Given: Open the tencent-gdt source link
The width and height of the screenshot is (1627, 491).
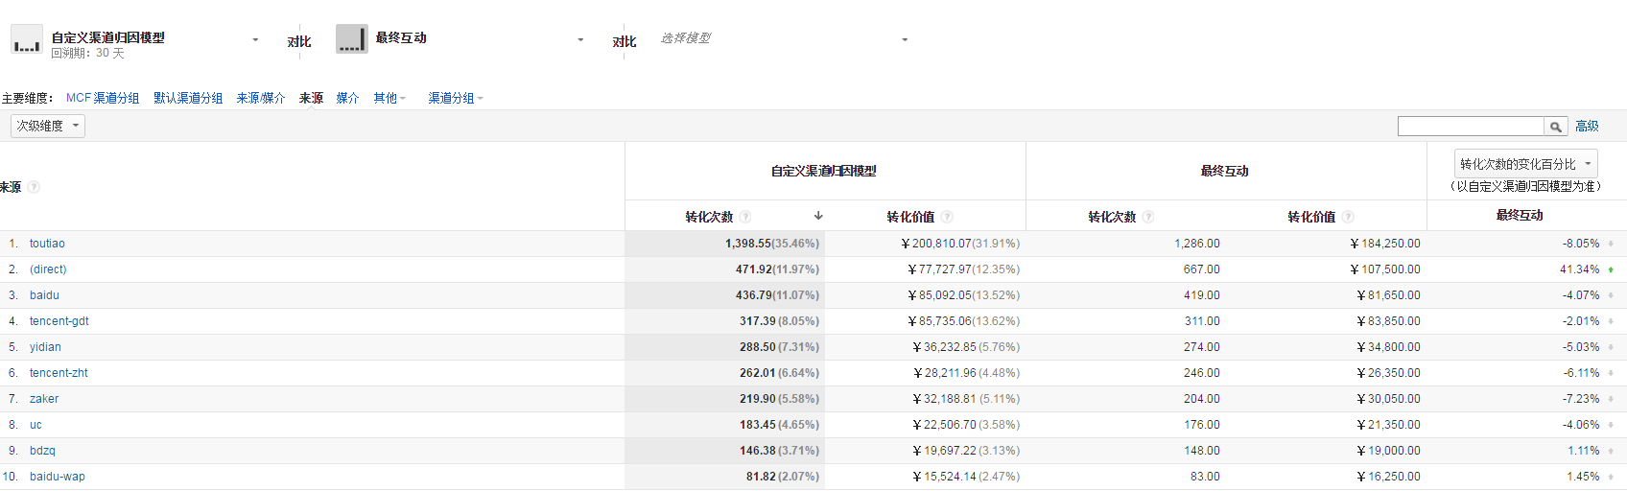Looking at the screenshot, I should coord(59,321).
